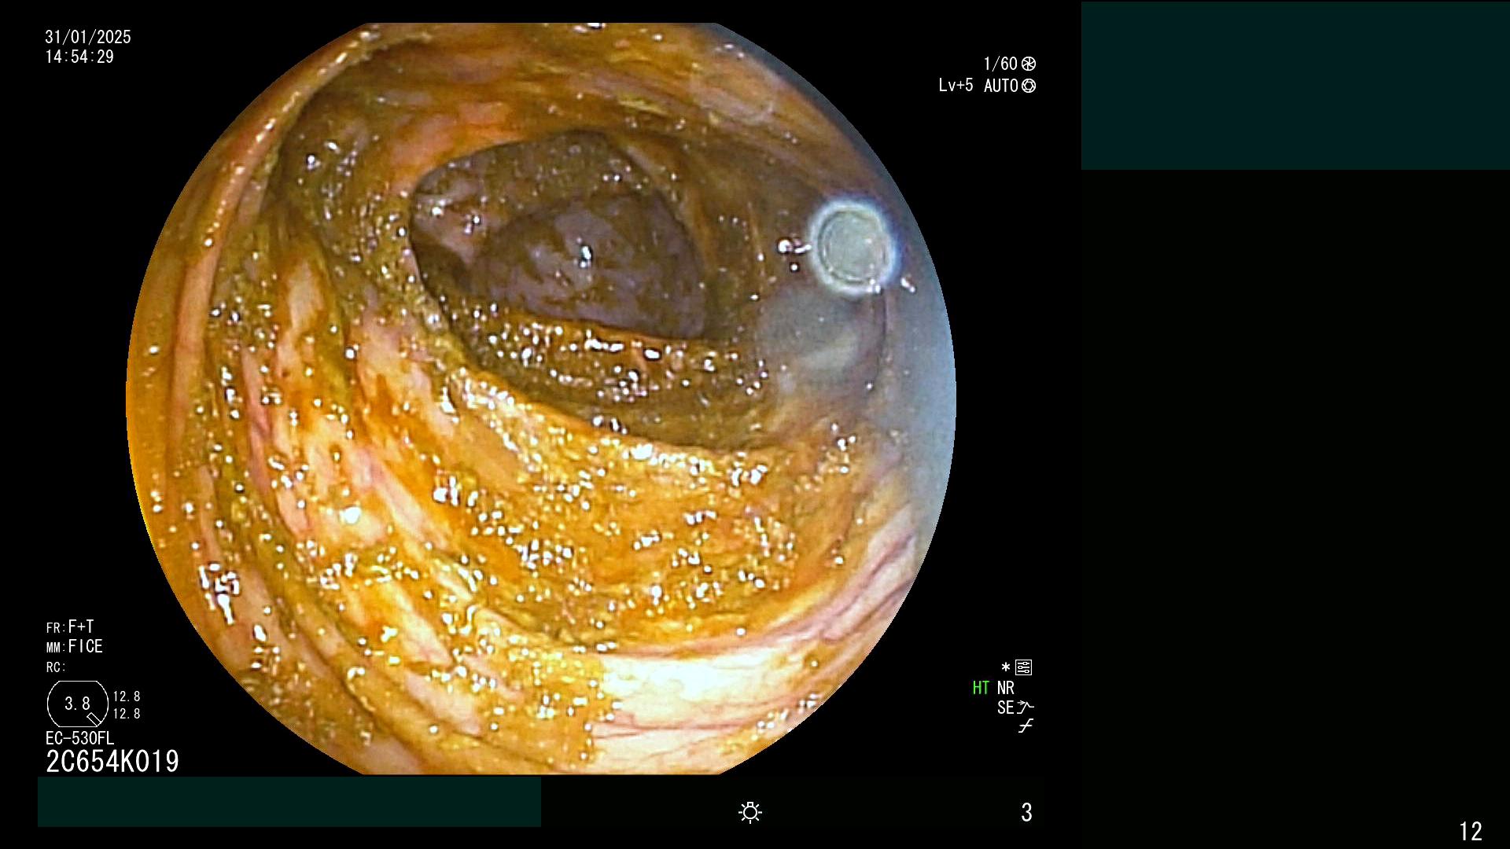This screenshot has width=1510, height=849.
Task: Click the image counter 12
Action: click(1471, 831)
